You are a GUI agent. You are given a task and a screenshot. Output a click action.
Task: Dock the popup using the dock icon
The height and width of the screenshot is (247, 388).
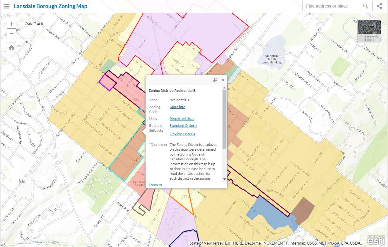click(x=215, y=80)
